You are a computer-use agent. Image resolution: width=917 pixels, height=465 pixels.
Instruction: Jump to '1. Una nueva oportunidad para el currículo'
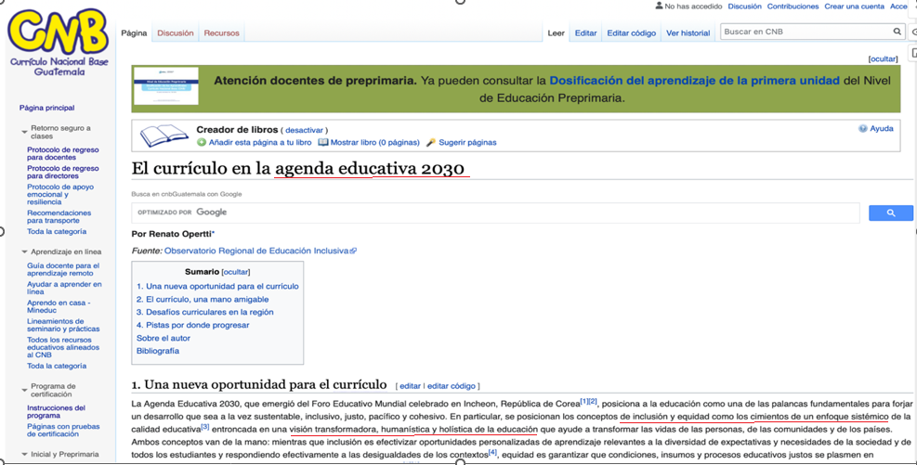[217, 286]
